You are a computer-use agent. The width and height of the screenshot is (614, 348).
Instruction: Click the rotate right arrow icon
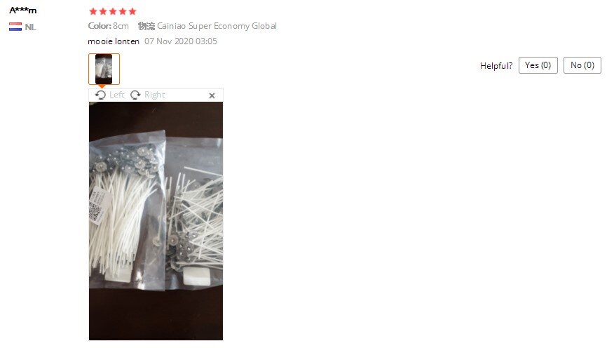(x=135, y=95)
